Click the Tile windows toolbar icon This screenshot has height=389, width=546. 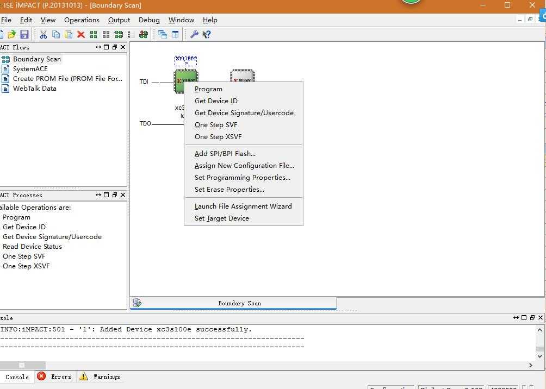click(175, 34)
